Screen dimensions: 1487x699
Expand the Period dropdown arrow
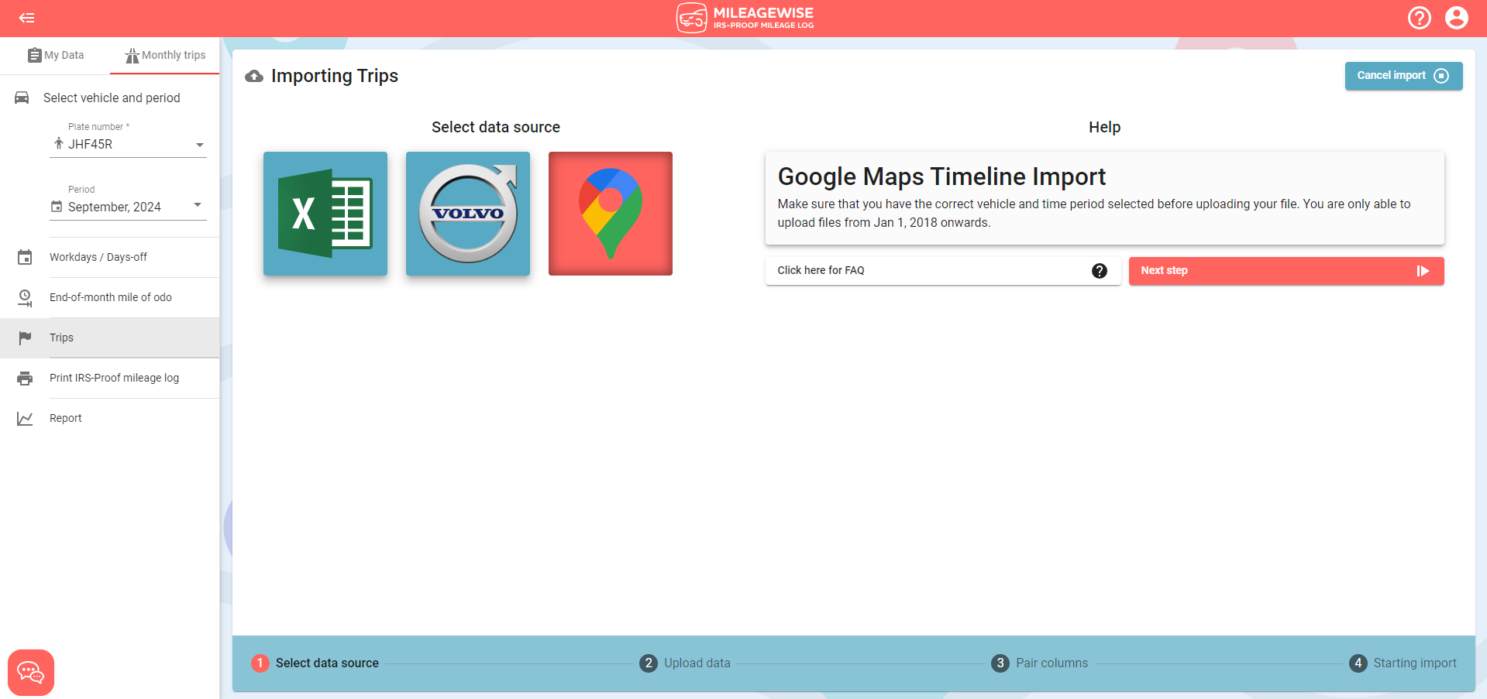pyautogui.click(x=198, y=204)
